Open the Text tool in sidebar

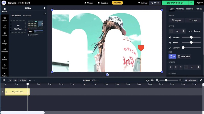4,26
